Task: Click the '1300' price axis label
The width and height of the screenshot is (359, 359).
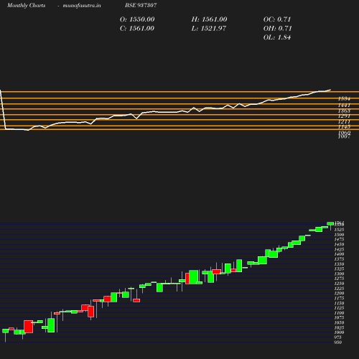Action: 339,274
